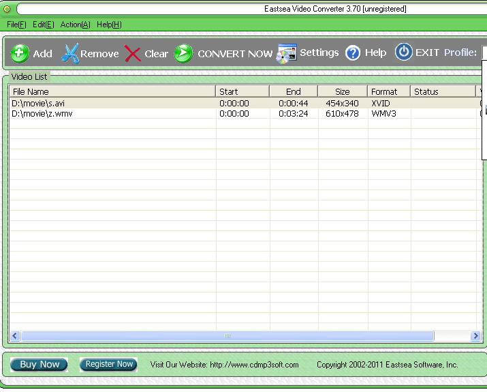Click the red X Clear icon

(133, 53)
